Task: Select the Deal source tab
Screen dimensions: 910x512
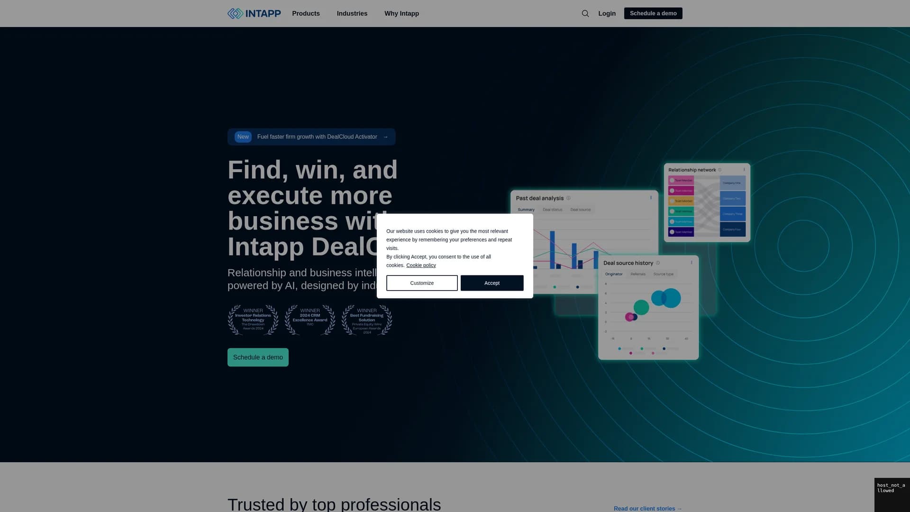Action: click(581, 210)
